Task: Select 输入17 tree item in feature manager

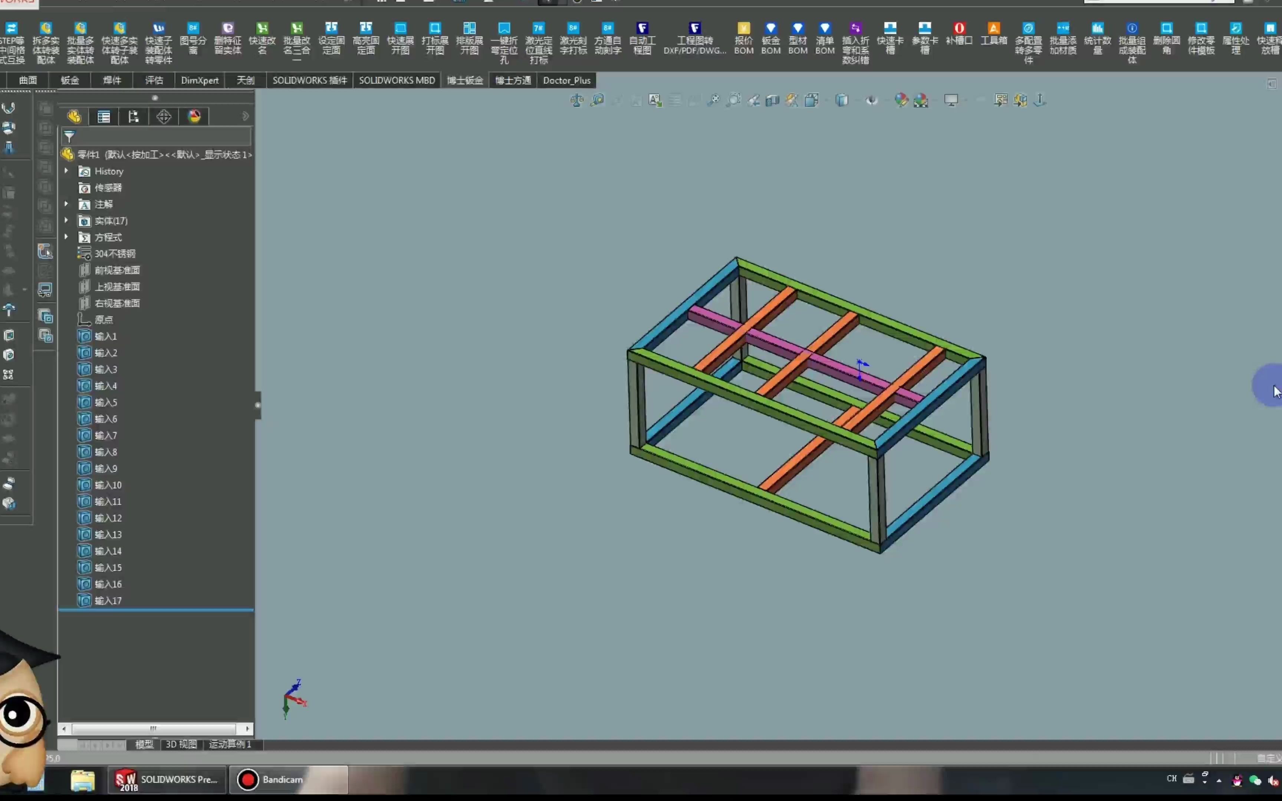Action: tap(108, 600)
